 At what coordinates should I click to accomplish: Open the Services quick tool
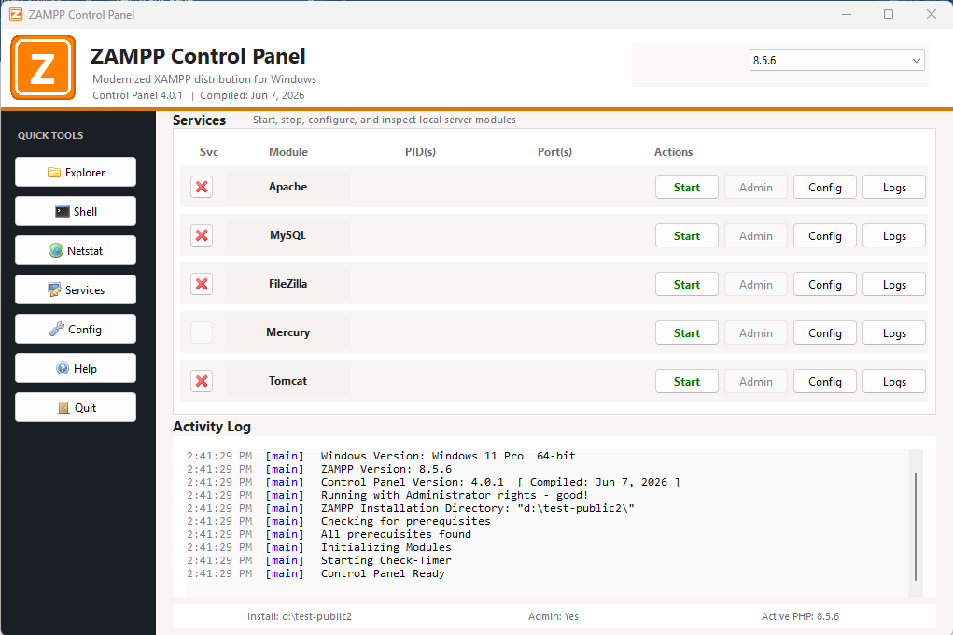(76, 289)
